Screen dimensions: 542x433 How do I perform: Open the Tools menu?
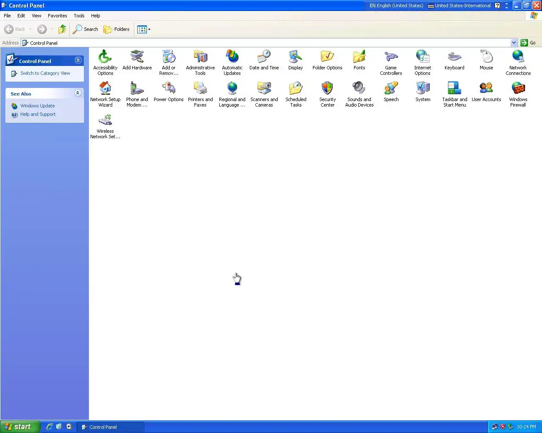[x=79, y=16]
